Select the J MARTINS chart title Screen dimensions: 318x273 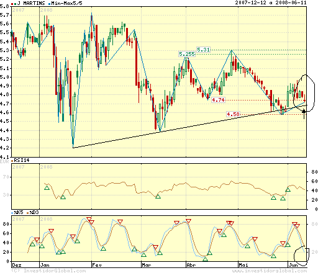31,3
